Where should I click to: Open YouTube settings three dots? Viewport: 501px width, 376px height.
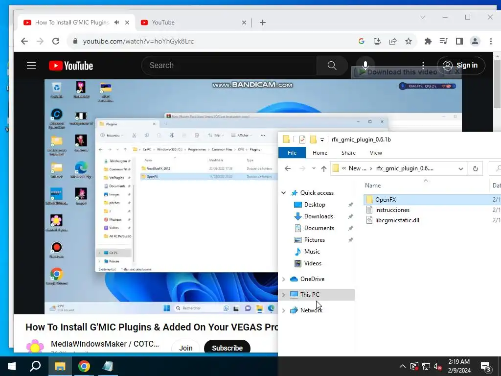(423, 66)
